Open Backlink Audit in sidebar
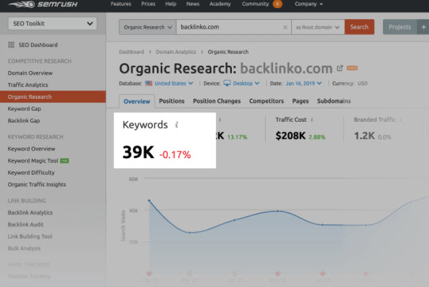 pyautogui.click(x=26, y=224)
